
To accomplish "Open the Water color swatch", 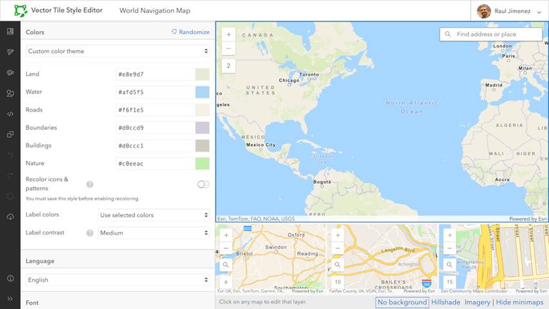I will [x=202, y=92].
